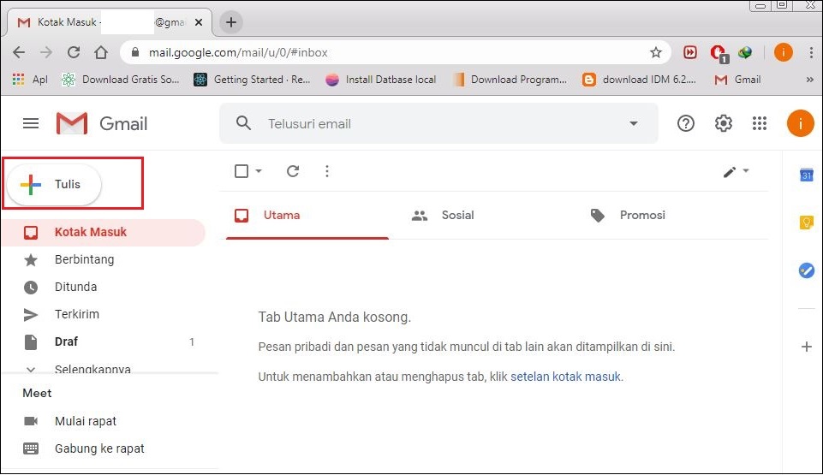Show search options dropdown in search bar

pos(634,123)
